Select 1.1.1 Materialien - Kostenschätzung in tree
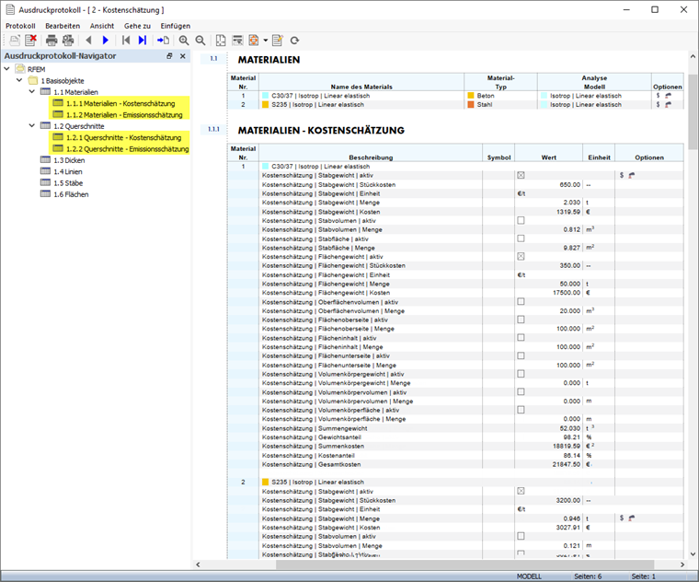 120,103
